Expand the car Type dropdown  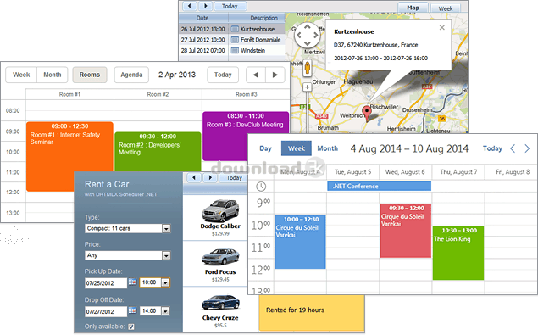tap(166, 228)
